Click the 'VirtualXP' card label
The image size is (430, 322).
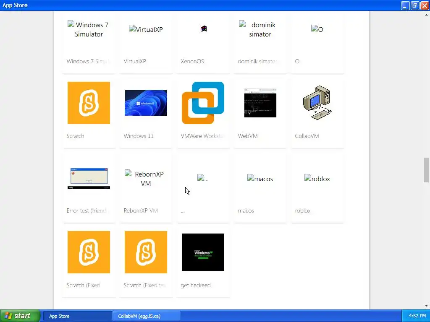click(x=135, y=61)
